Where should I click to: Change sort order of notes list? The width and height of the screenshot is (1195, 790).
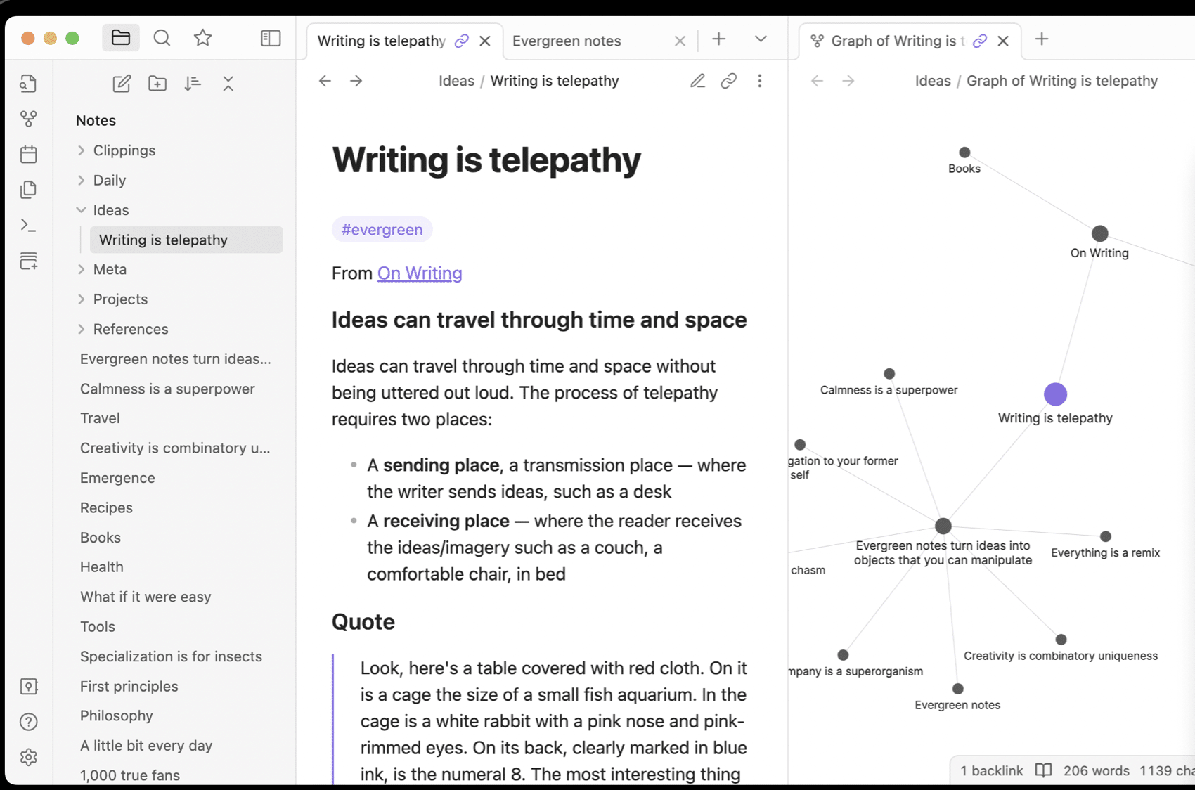[x=193, y=83]
